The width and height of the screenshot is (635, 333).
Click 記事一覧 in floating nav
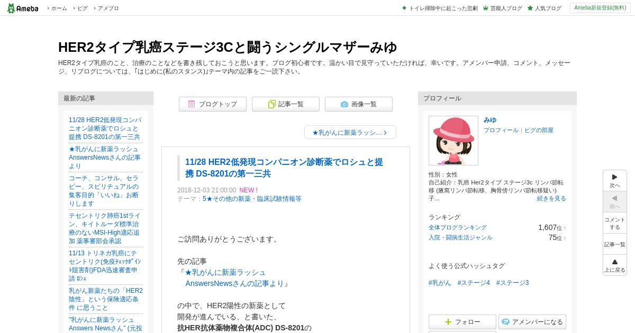pyautogui.click(x=615, y=244)
